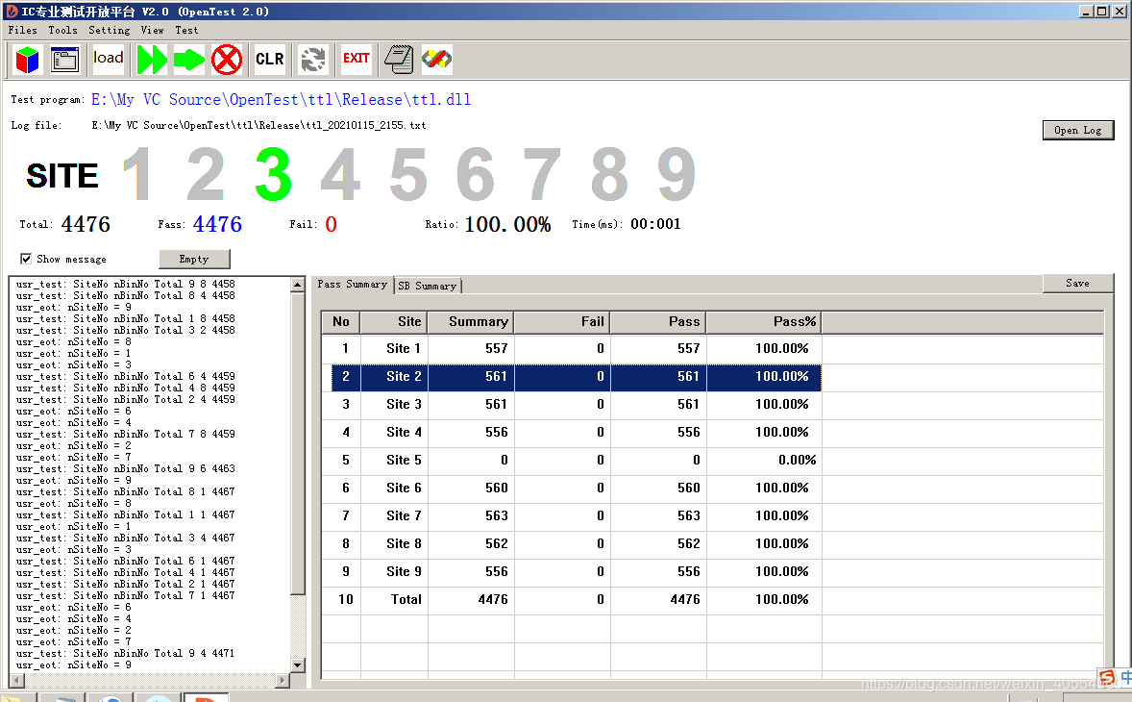Click the colored cube toolbar icon
The image size is (1132, 702).
(28, 60)
